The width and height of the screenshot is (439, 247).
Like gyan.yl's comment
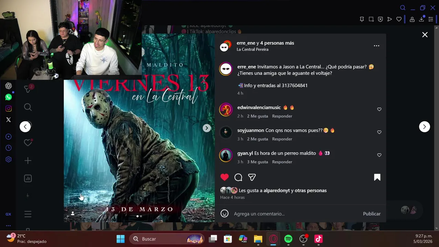tap(379, 155)
